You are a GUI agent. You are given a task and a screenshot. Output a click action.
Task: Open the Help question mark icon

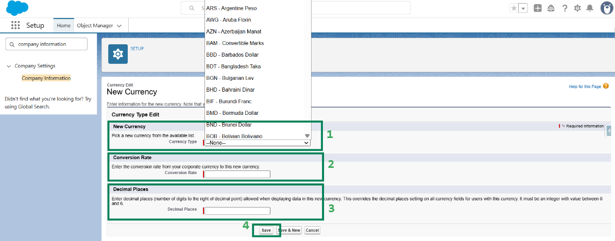(x=565, y=8)
